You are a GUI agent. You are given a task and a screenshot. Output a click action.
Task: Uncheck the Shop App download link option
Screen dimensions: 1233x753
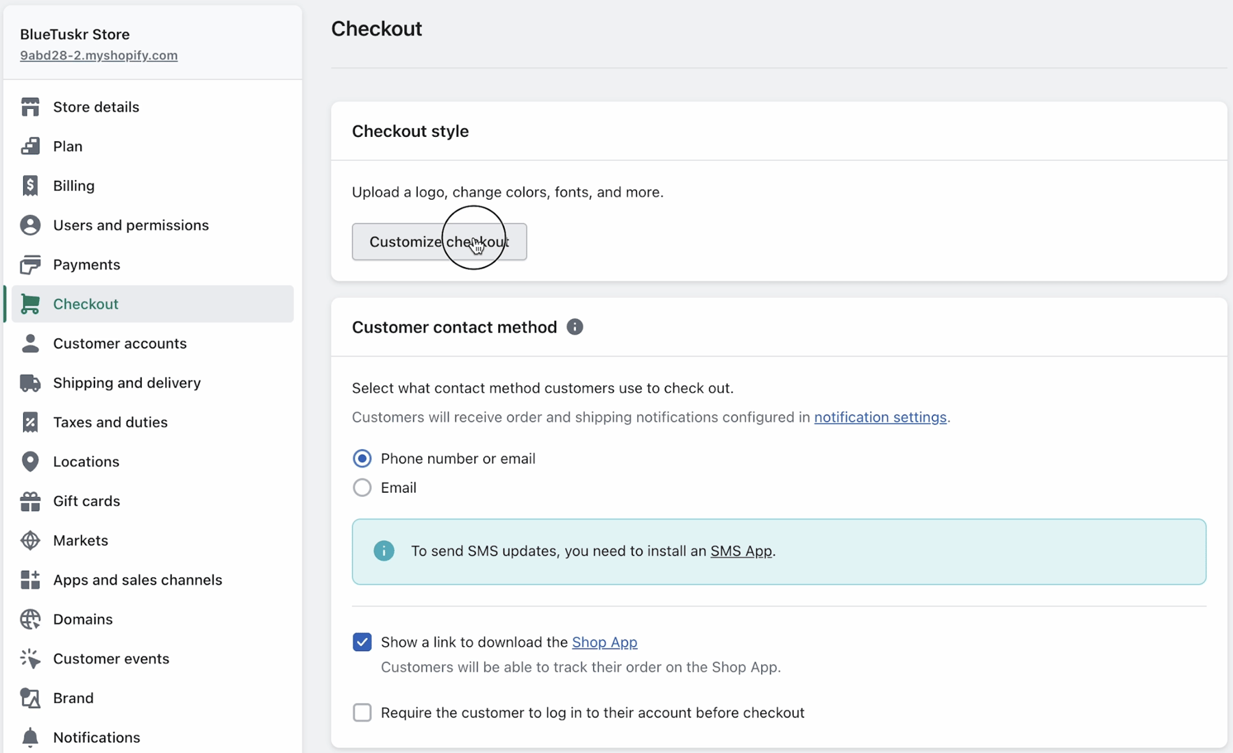362,642
